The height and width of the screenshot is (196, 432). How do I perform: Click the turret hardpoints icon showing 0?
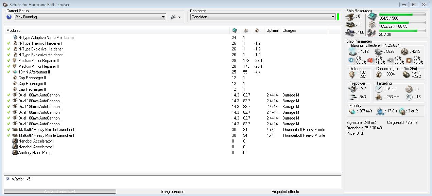coord(350,16)
